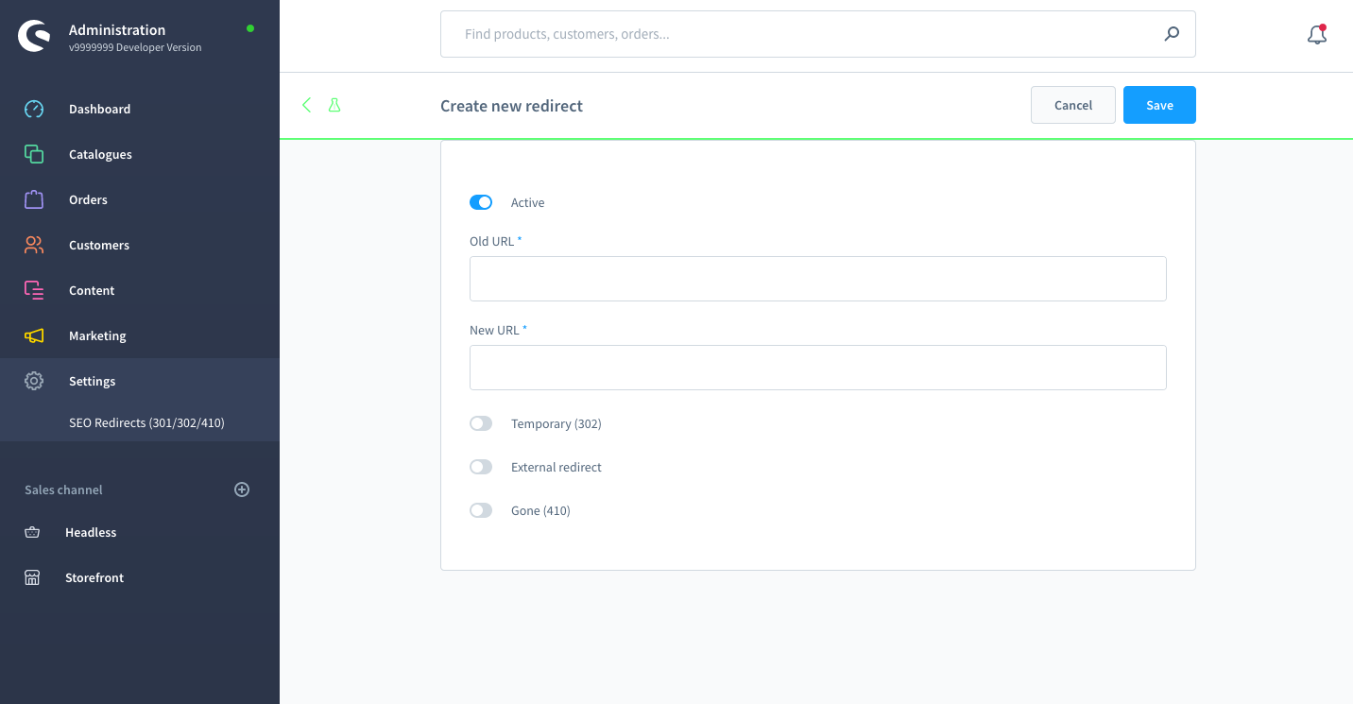1353x704 pixels.
Task: Enable the Gone (410) switch
Action: pos(481,510)
